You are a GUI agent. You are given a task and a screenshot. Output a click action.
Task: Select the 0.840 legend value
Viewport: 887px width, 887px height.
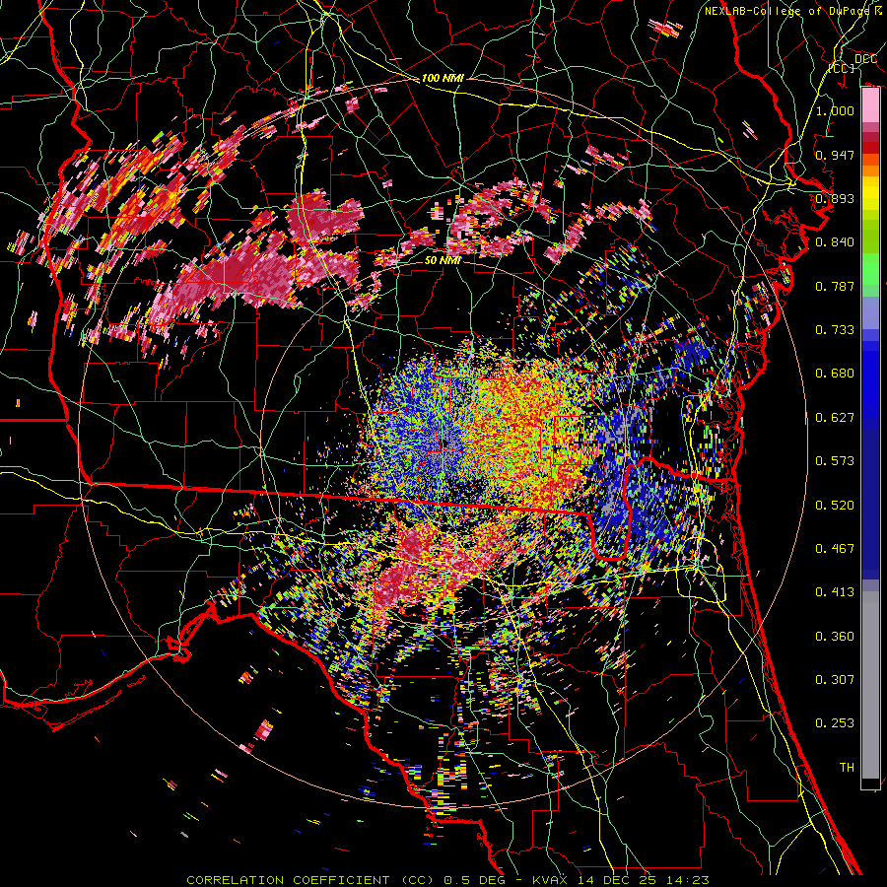pos(835,242)
